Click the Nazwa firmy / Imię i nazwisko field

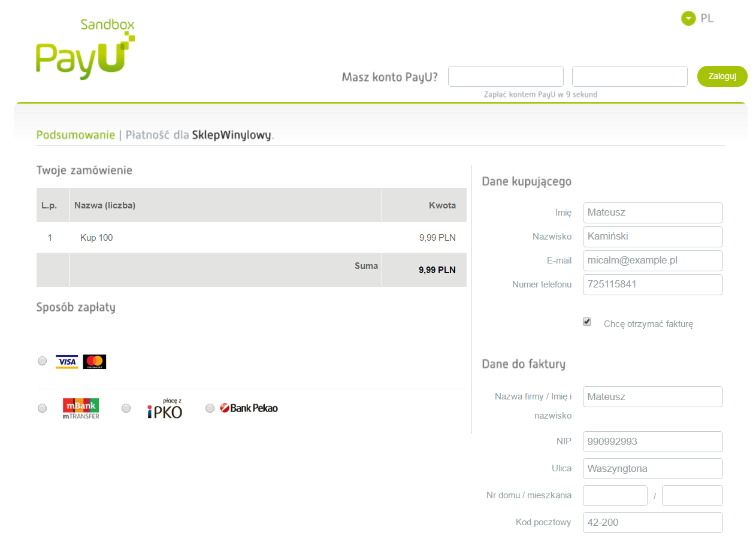[x=653, y=396]
